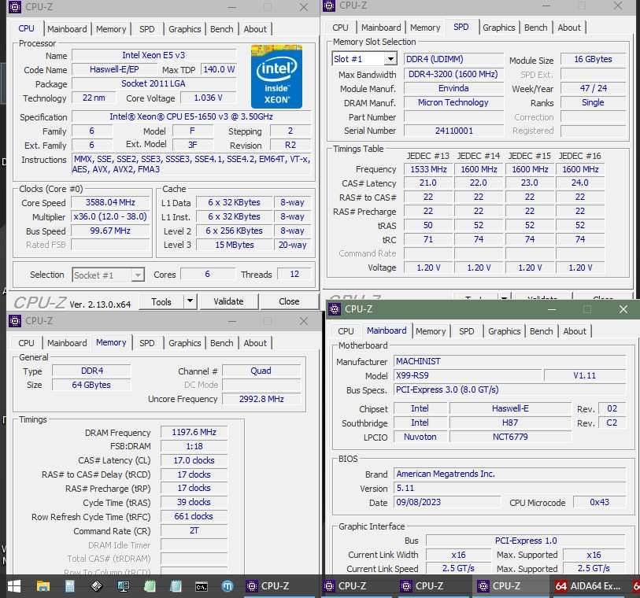The width and height of the screenshot is (640, 598).
Task: Click the CPU-Z title icon in the Mainboard window
Action: [x=335, y=309]
